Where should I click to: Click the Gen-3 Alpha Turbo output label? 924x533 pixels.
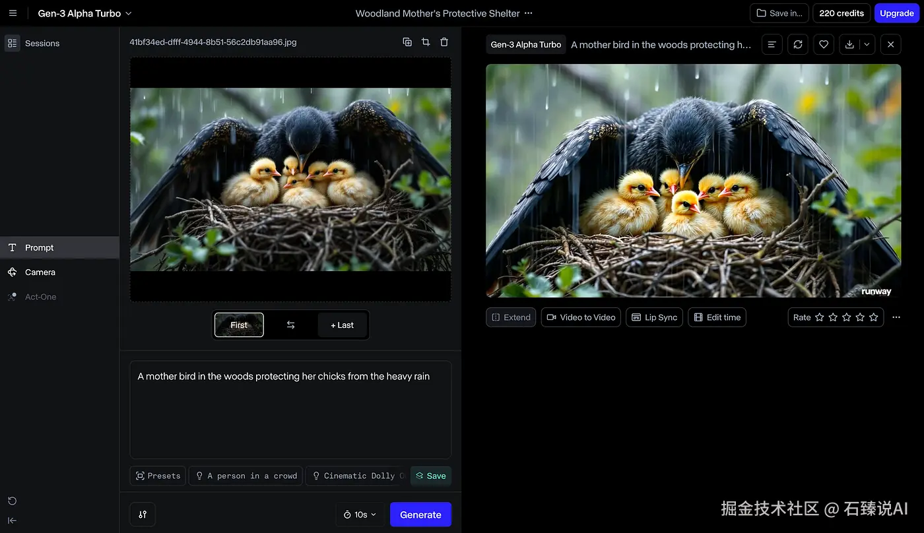tap(526, 44)
